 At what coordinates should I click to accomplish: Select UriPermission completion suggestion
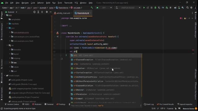tap(106, 94)
